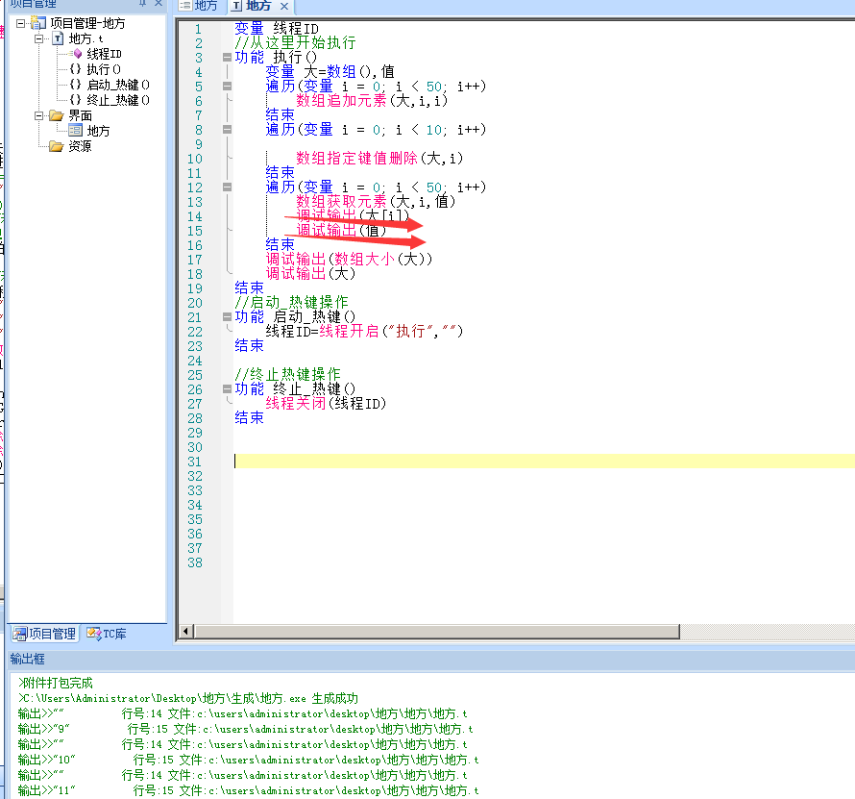Fold the loop block on line 8
Screen dimensions: 855x799
point(227,130)
